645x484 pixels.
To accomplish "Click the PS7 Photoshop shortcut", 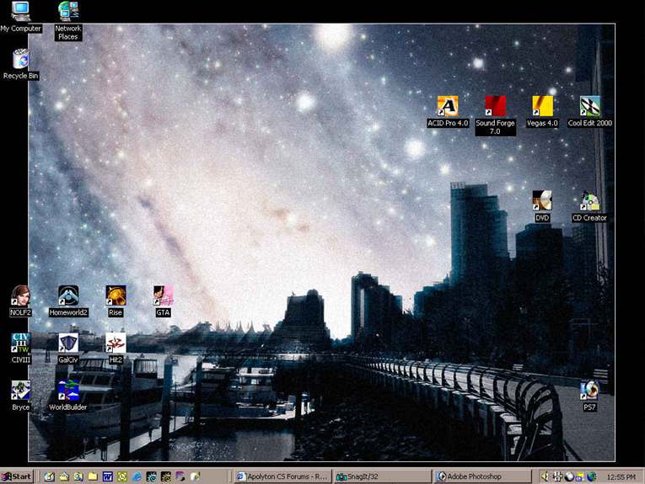I will coord(589,391).
